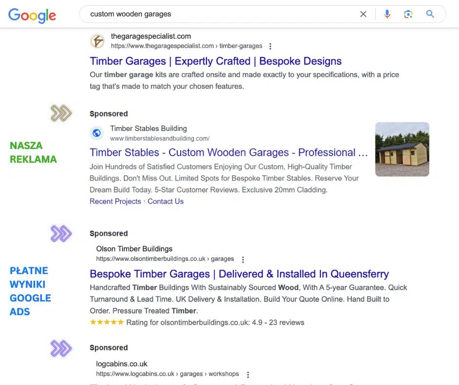Viewport: 459px width, 385px height.
Task: Open more options for thegaragespecialist.com result
Action: [271, 46]
